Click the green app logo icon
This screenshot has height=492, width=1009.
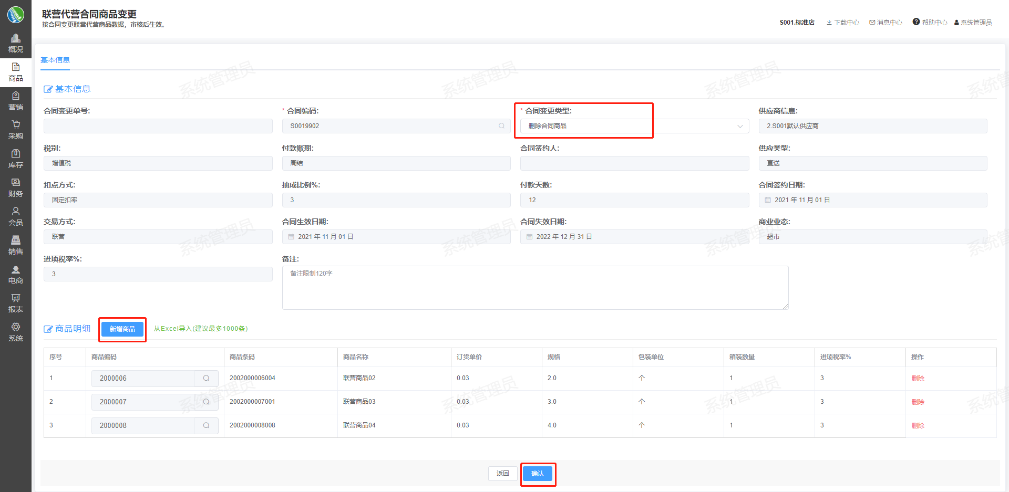[16, 14]
